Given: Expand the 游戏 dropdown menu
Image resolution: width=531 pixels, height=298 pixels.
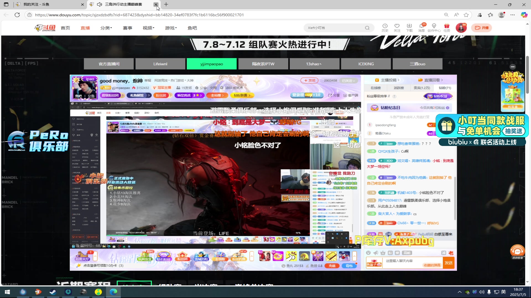Looking at the screenshot, I should coord(171,28).
